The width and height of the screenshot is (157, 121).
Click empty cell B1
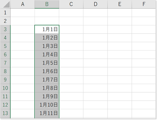tap(47, 13)
